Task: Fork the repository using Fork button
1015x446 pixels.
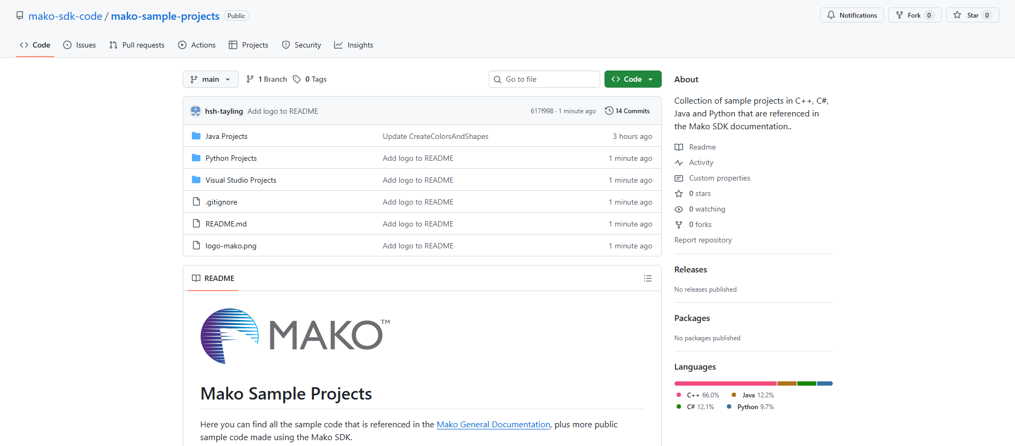Action: click(x=913, y=15)
